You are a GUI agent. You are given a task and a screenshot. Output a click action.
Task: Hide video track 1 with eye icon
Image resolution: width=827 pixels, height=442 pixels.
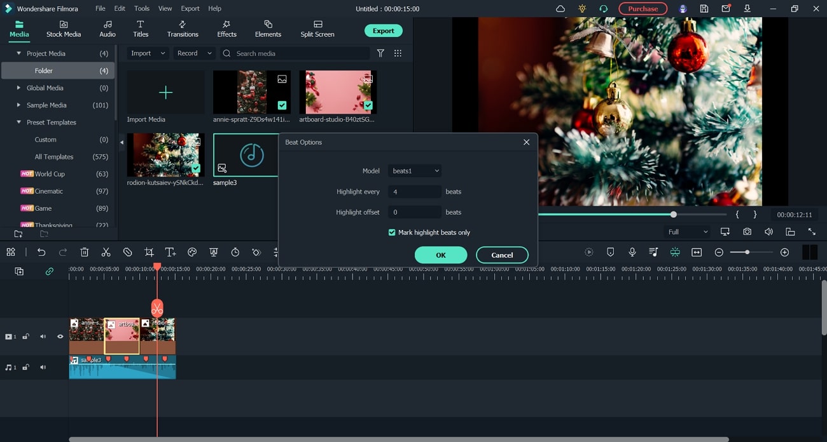60,337
